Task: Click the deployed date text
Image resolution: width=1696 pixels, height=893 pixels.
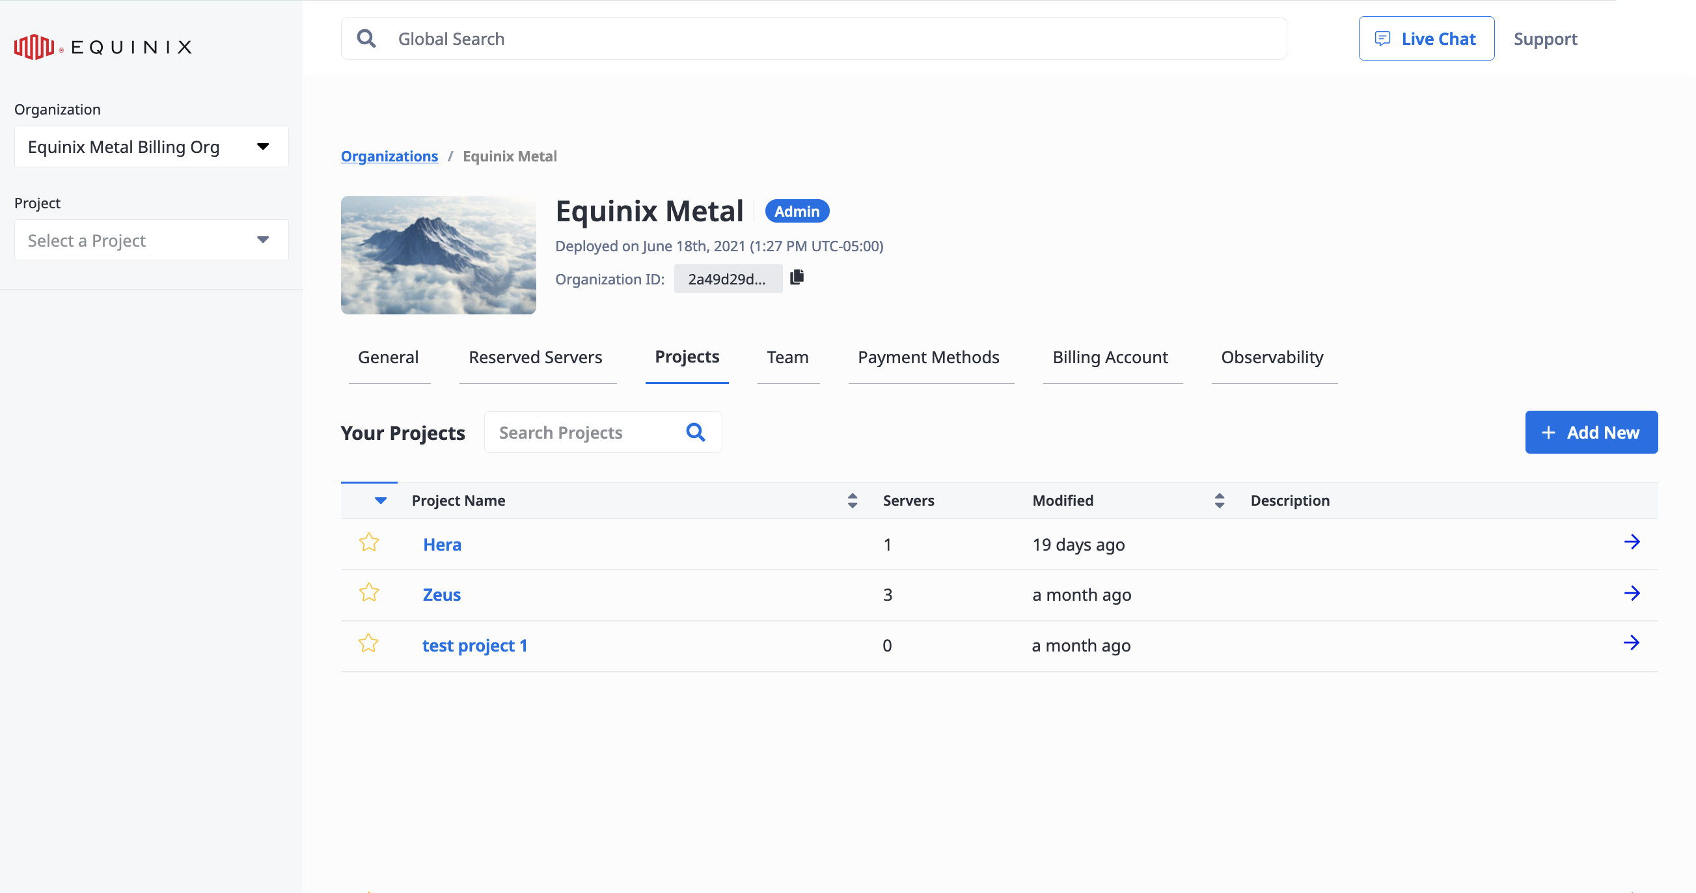Action: 719,245
